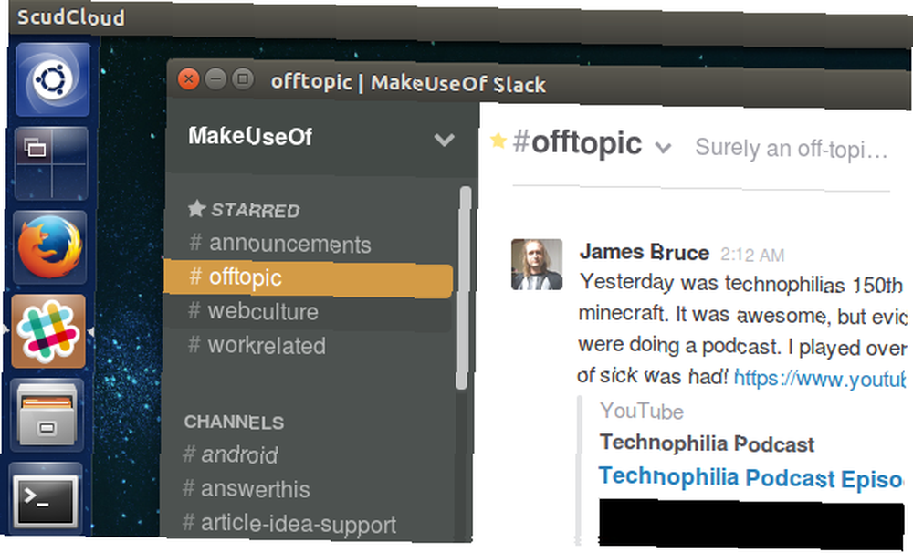The height and width of the screenshot is (553, 913).
Task: Launch Firefox from the dock
Action: coord(49,246)
